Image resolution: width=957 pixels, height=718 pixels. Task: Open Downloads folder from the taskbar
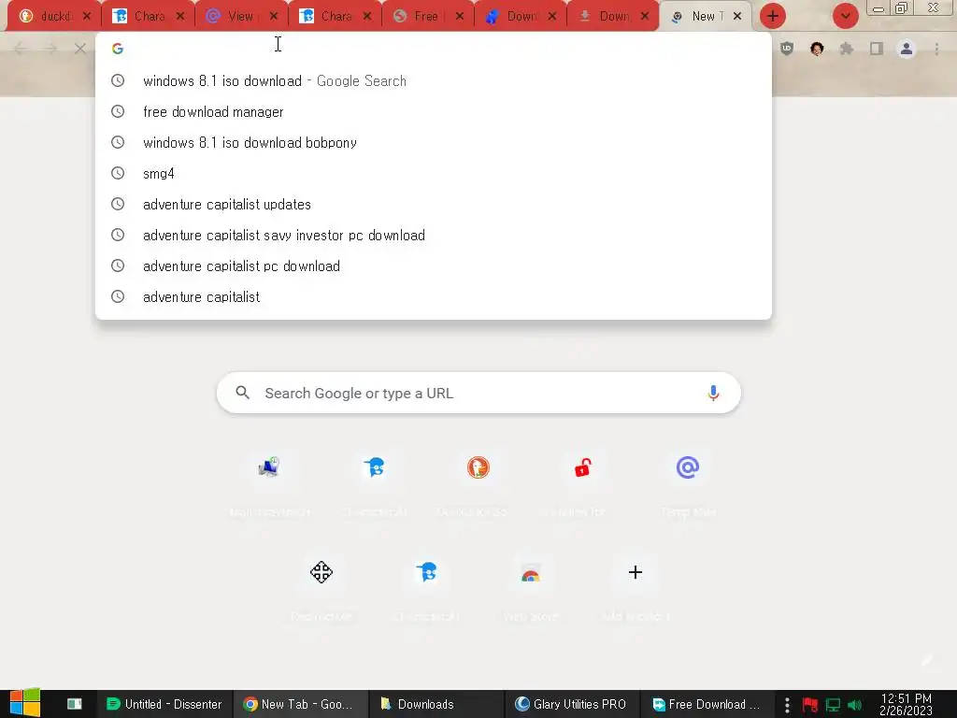point(436,704)
